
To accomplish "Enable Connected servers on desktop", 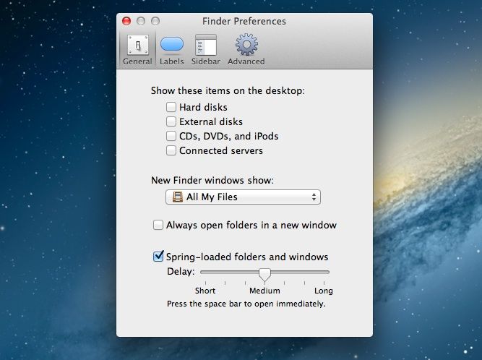I will pos(171,150).
